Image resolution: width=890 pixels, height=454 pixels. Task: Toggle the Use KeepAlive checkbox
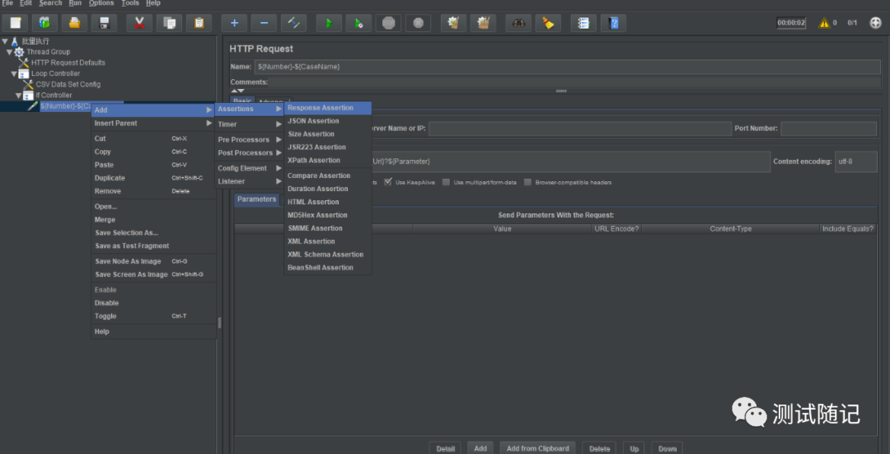(388, 182)
